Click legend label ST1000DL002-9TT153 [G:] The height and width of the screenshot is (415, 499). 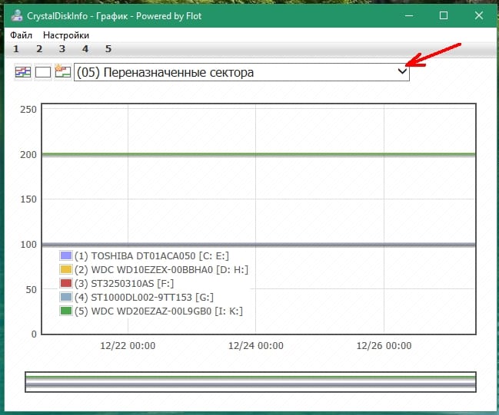pyautogui.click(x=144, y=298)
